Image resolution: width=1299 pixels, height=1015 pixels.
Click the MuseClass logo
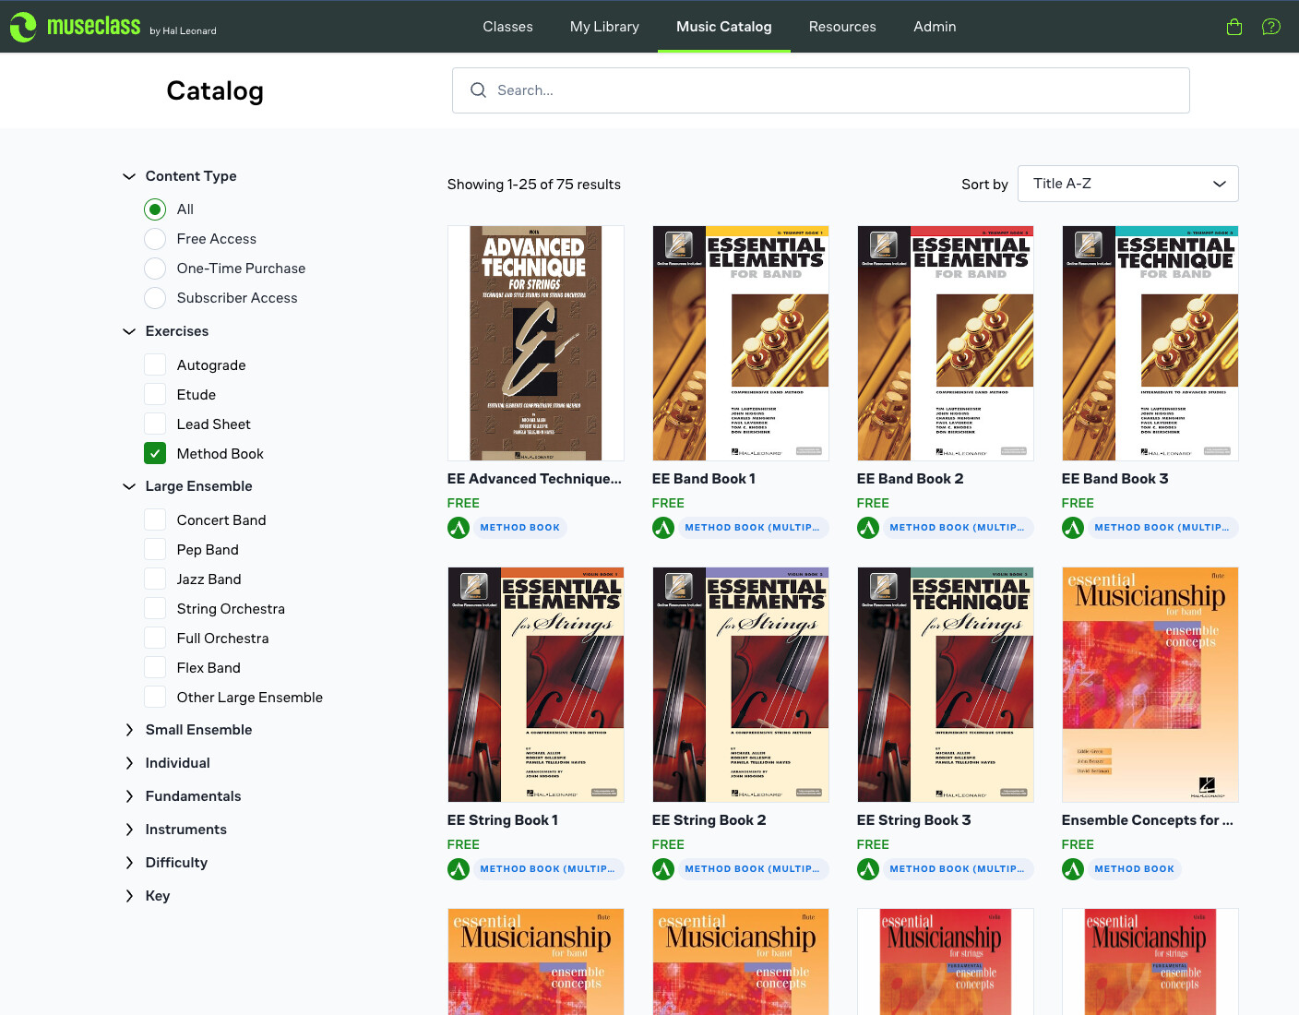click(113, 27)
